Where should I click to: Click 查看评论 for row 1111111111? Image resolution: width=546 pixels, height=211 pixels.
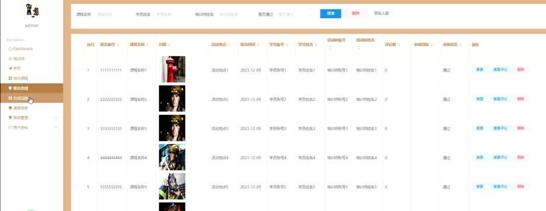click(x=500, y=69)
